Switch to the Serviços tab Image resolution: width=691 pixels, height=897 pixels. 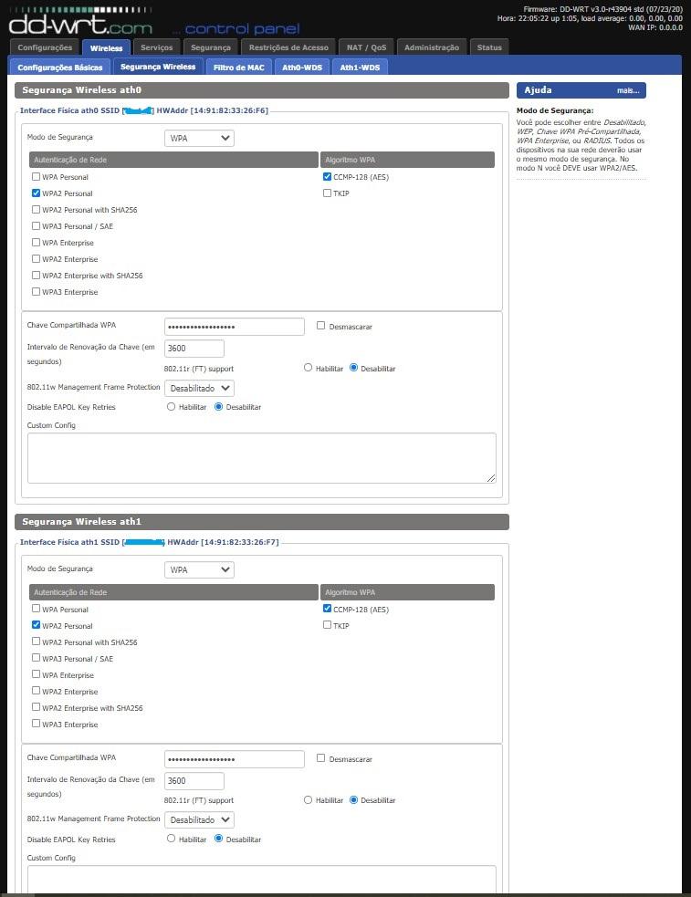[x=156, y=47]
